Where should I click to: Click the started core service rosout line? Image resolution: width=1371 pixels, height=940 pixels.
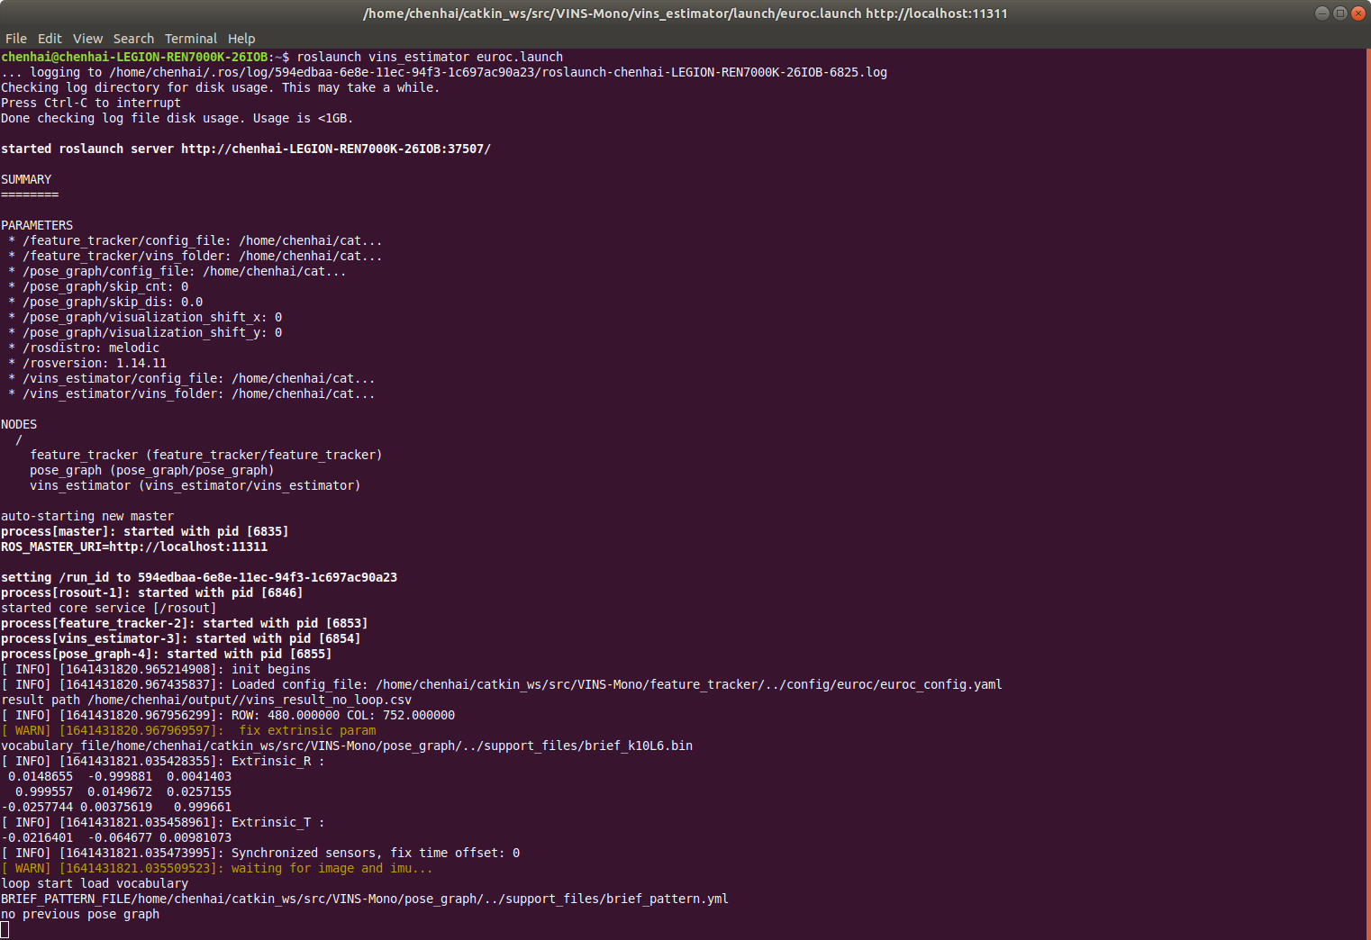(109, 608)
